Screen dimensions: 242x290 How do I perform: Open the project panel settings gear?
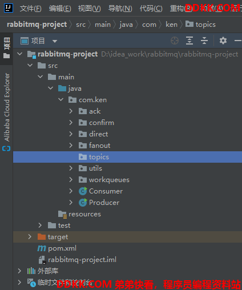pyautogui.click(x=223, y=41)
